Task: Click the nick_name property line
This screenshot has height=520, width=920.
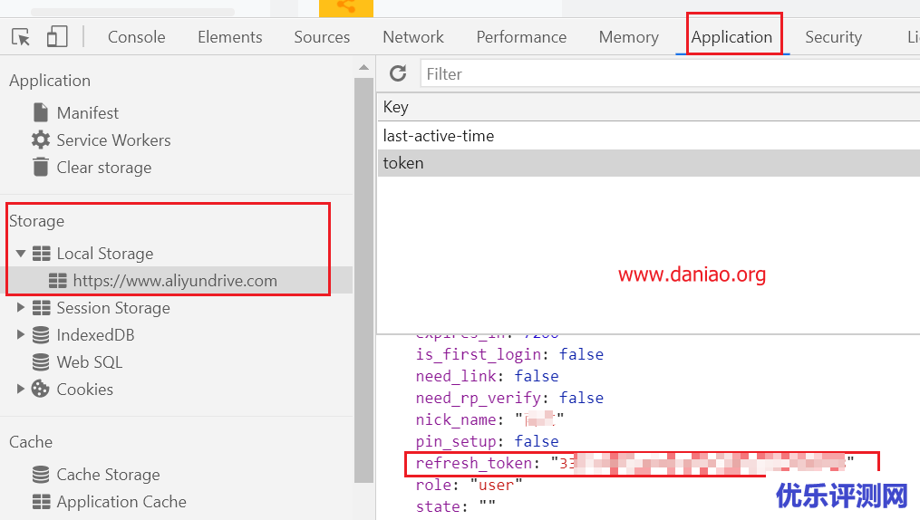Action: (489, 419)
